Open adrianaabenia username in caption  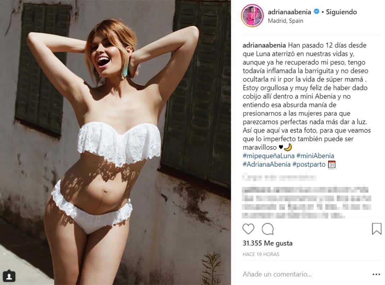click(x=264, y=45)
